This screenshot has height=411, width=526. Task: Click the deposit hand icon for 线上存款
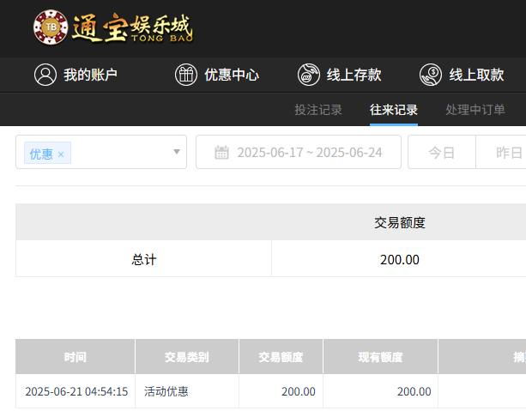click(309, 75)
